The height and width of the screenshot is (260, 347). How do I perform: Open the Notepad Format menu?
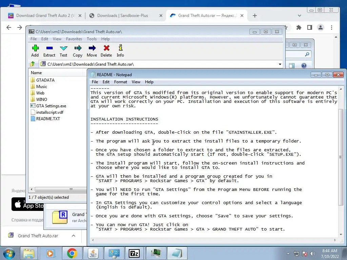tap(121, 82)
